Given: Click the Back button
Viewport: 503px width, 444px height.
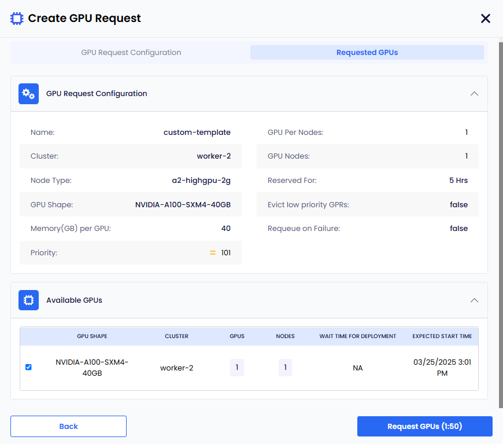Looking at the screenshot, I should click(x=68, y=426).
